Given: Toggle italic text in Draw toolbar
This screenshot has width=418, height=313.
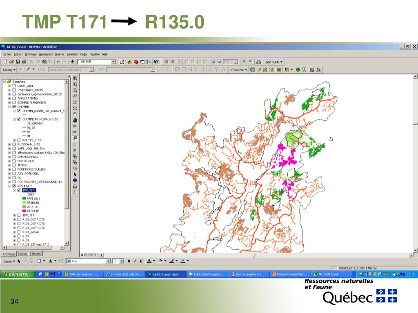Looking at the screenshot, I should tap(135, 261).
